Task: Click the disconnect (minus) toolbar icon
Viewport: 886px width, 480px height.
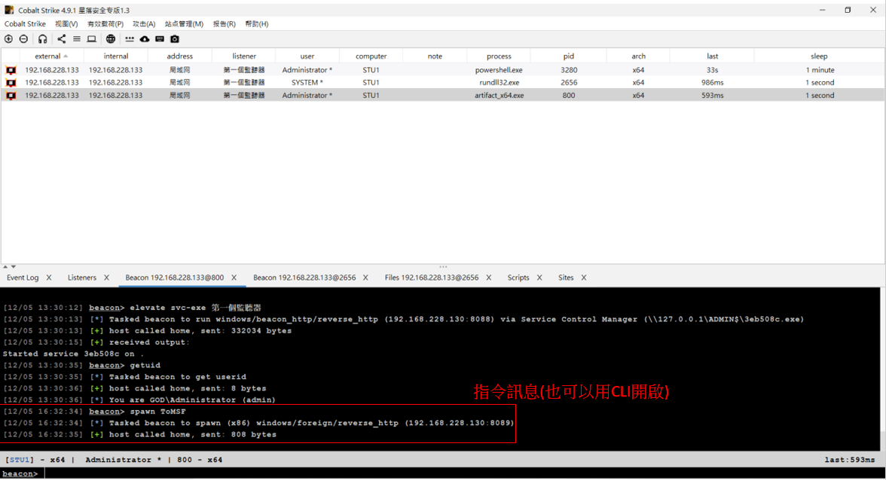Action: (24, 39)
